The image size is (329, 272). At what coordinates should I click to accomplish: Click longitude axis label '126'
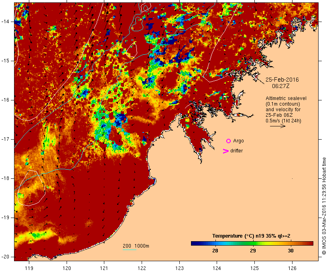click(292, 268)
